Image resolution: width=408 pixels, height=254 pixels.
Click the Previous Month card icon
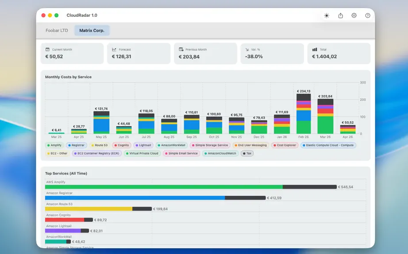coord(181,49)
